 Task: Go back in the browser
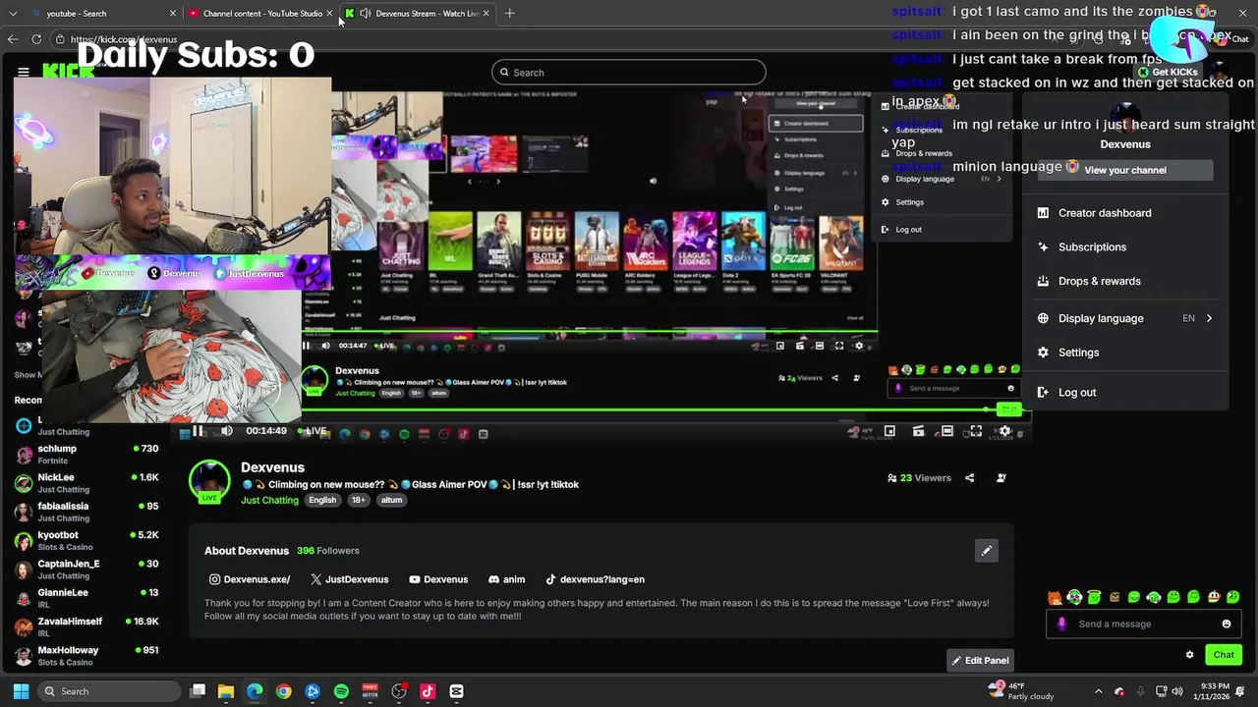[13, 39]
